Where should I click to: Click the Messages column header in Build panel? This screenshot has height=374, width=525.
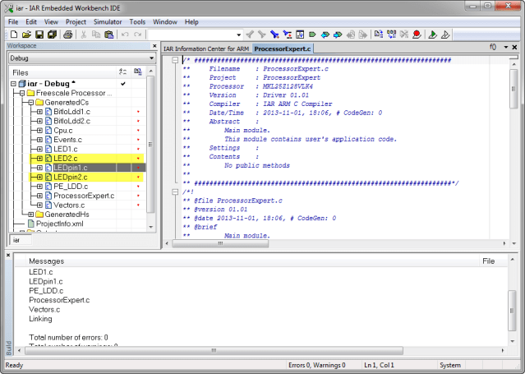[46, 261]
